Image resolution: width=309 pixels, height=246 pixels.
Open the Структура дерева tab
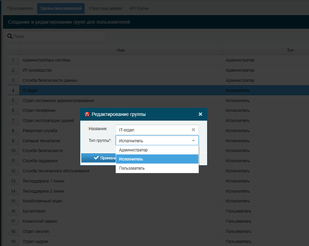click(x=106, y=8)
